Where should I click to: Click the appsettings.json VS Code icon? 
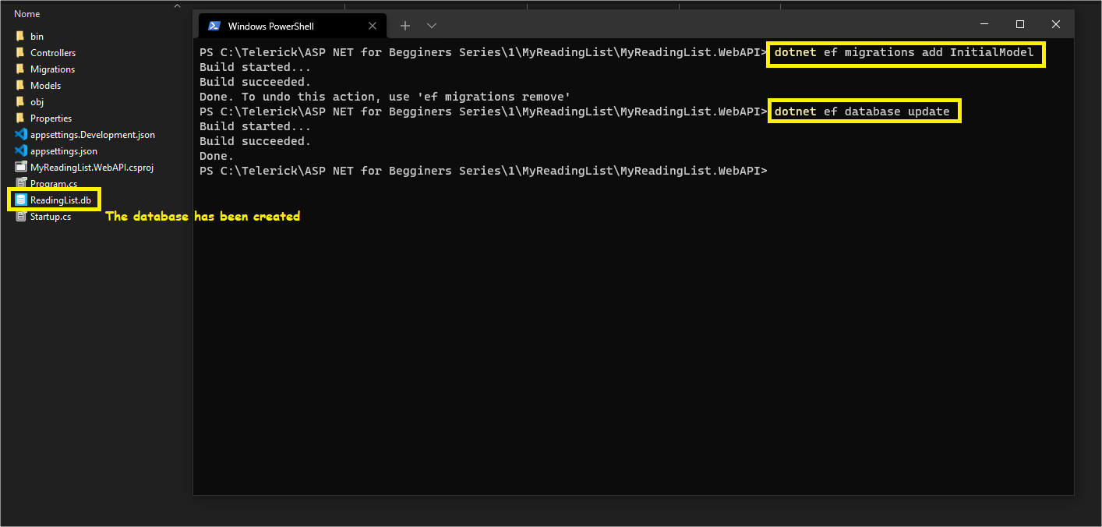click(21, 150)
